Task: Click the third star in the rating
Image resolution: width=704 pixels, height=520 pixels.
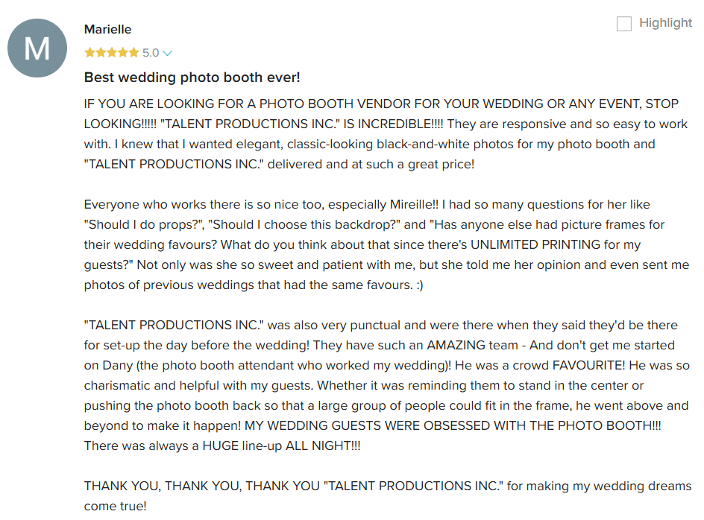Action: pyautogui.click(x=112, y=53)
